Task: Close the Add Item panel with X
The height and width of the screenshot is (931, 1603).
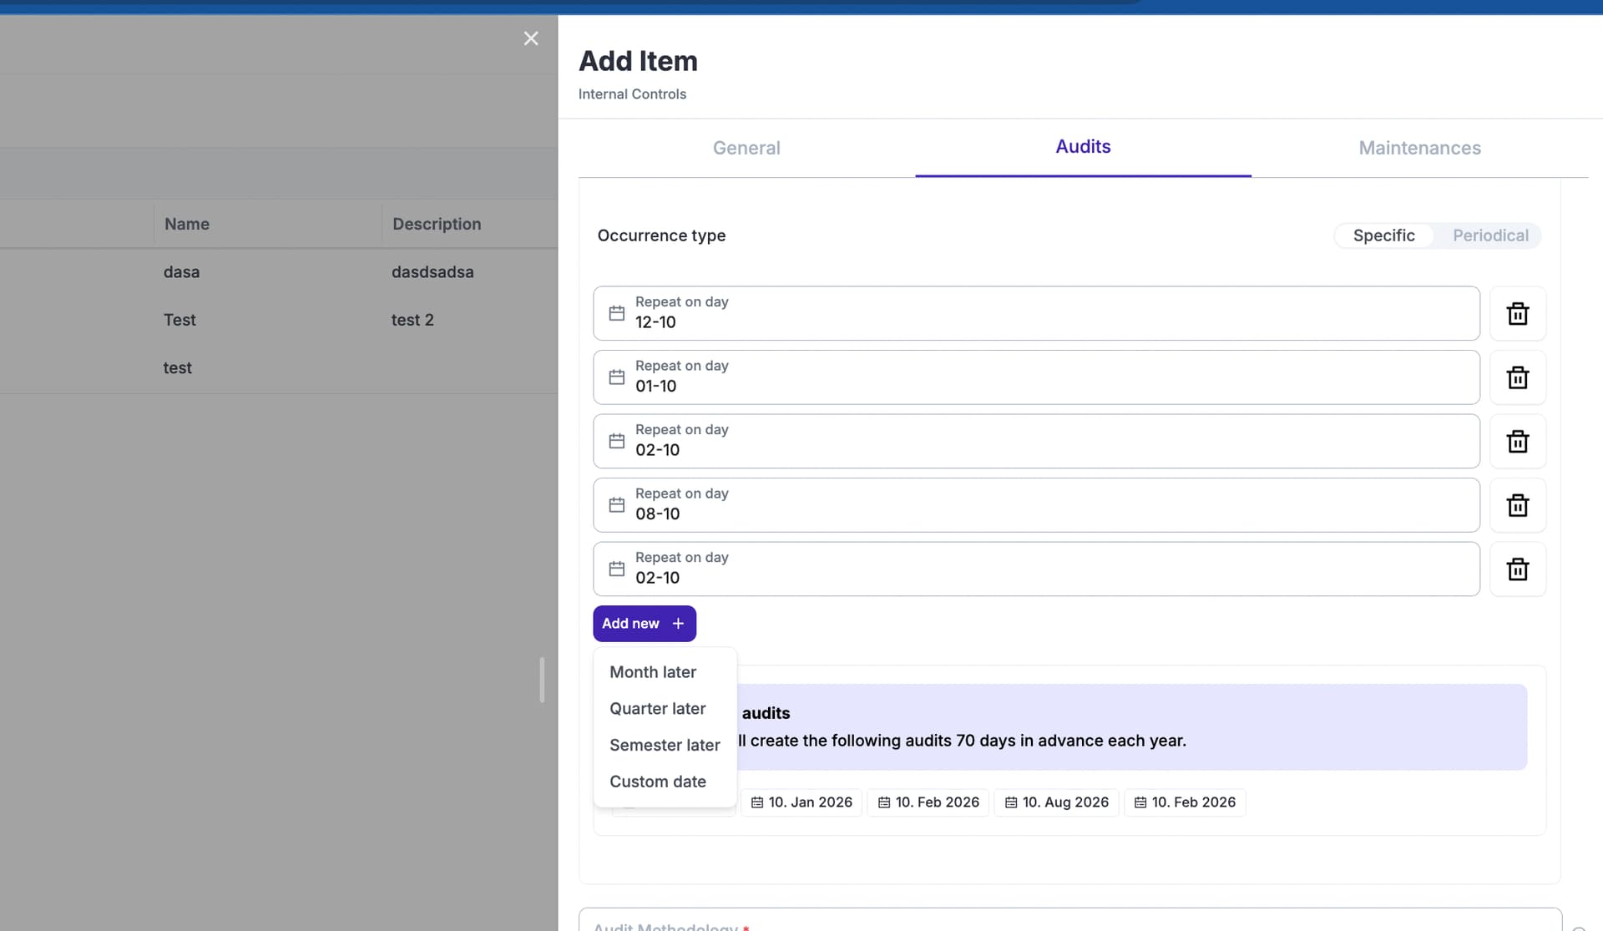Action: pos(531,38)
